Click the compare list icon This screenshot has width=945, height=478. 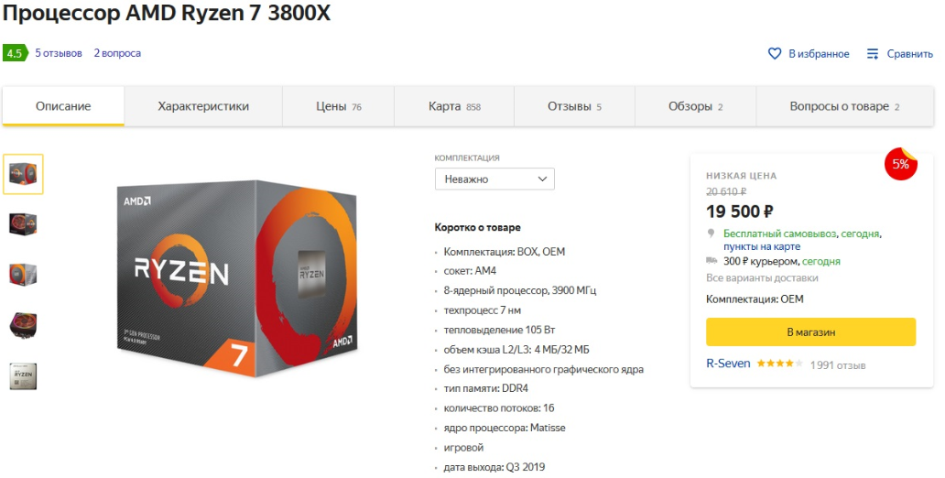[x=873, y=54]
